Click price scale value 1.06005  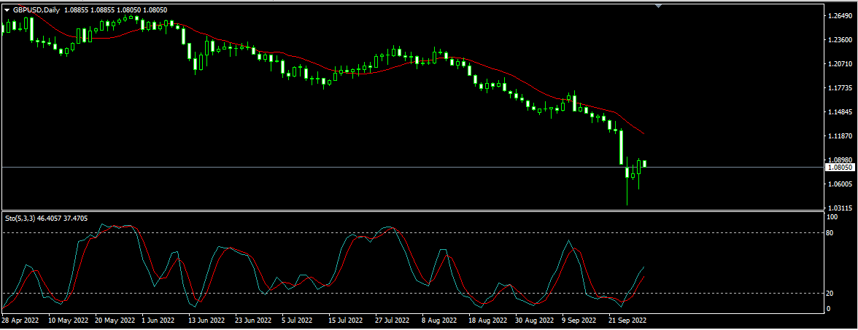pyautogui.click(x=839, y=184)
